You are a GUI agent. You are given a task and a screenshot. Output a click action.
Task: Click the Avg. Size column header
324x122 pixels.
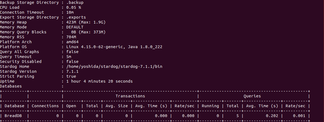point(117,106)
